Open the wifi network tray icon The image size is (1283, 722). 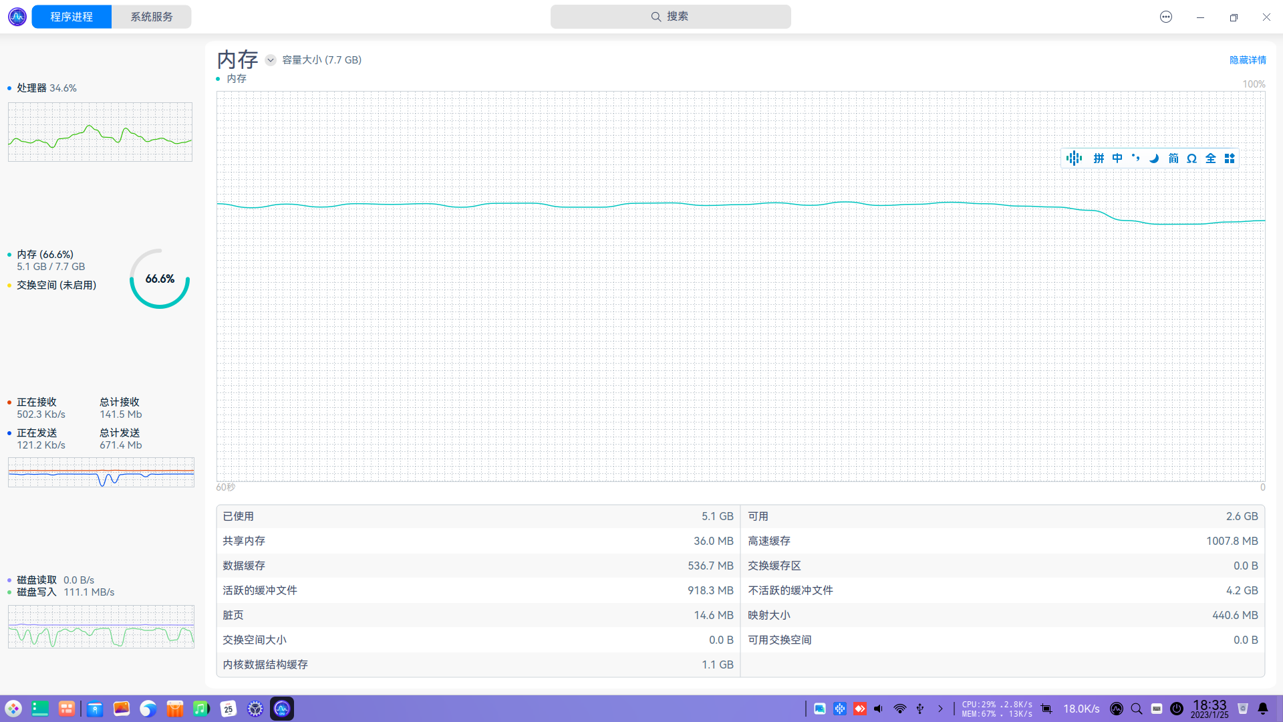tap(900, 709)
